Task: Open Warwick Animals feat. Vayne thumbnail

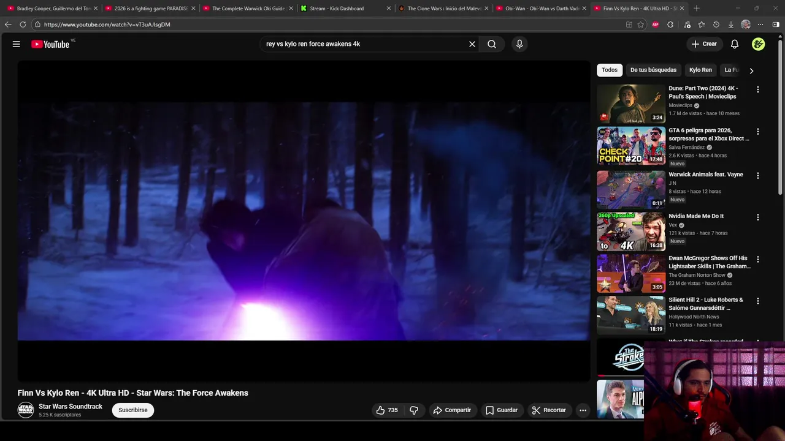Action: tap(631, 189)
